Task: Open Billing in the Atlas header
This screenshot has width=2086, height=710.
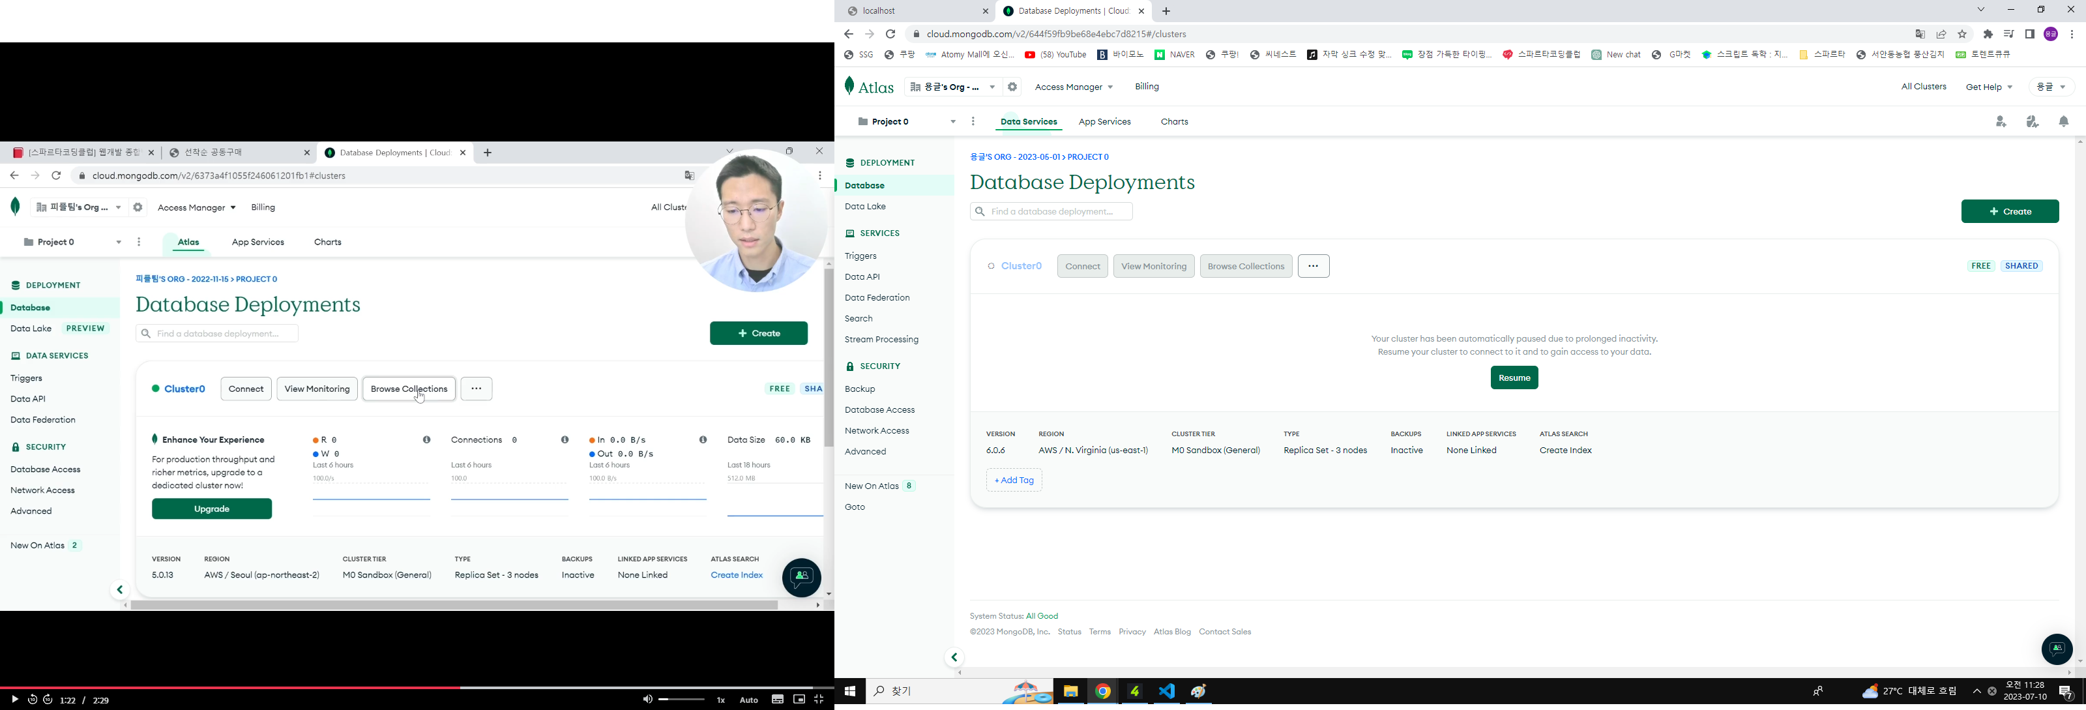Action: tap(1147, 87)
